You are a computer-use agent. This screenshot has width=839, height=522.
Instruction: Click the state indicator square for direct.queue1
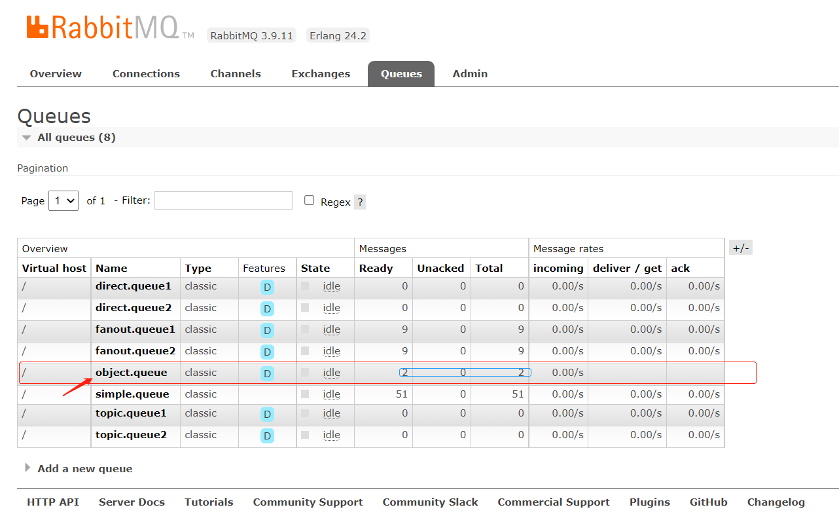tap(305, 286)
